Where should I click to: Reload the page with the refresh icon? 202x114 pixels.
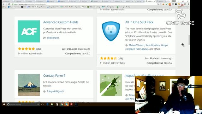9,4
